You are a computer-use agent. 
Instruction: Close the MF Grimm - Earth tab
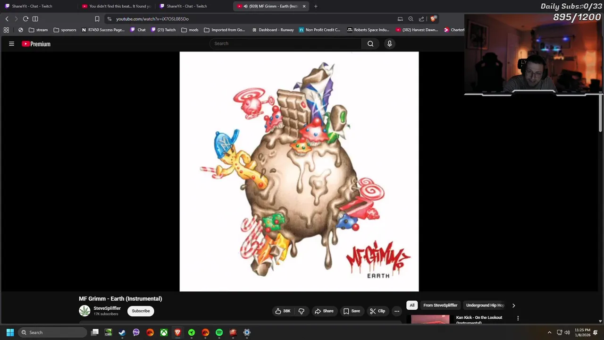coord(304,6)
